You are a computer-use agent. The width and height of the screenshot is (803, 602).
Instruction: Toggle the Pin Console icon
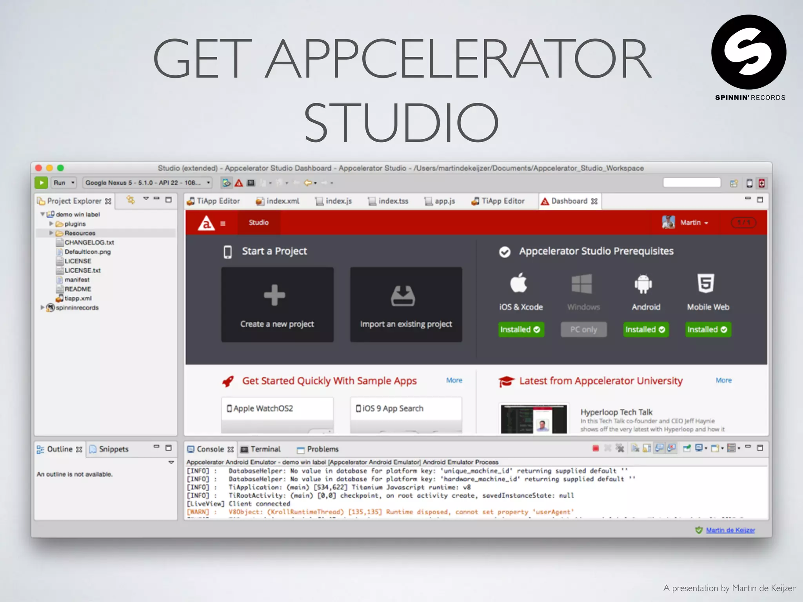[x=687, y=448]
